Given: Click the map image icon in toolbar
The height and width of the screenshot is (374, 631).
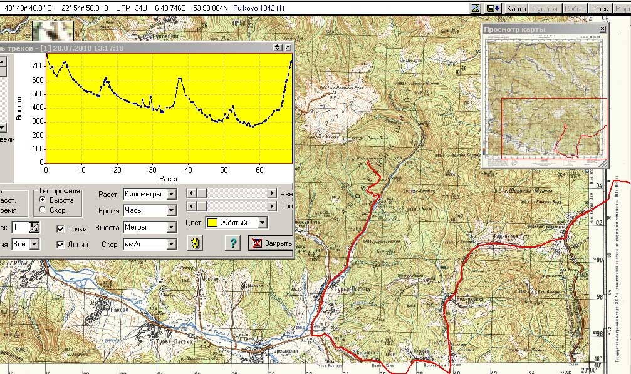Looking at the screenshot, I should (476, 8).
